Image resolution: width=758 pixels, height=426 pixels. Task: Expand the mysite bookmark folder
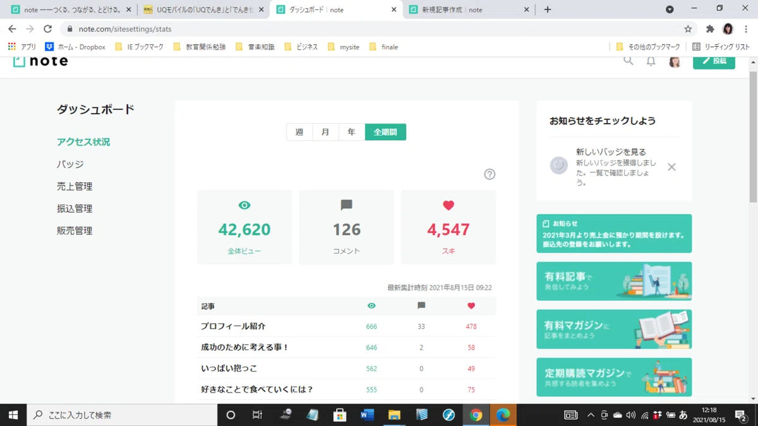[343, 47]
